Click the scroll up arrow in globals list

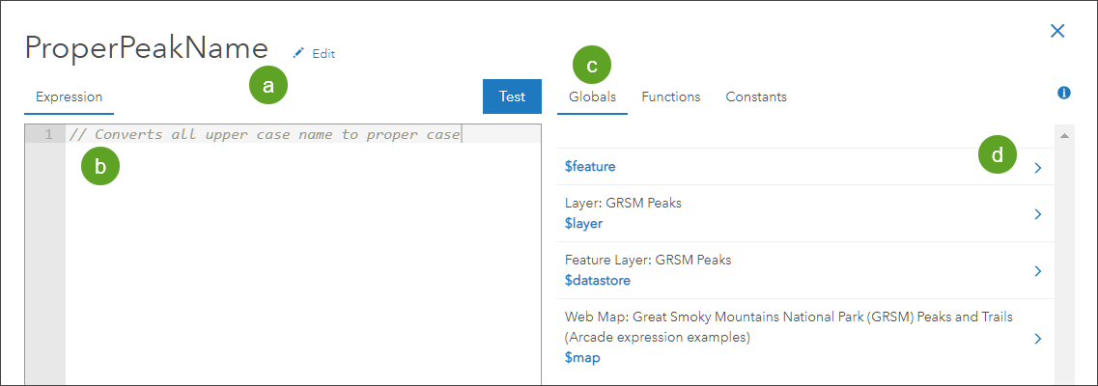click(x=1064, y=135)
